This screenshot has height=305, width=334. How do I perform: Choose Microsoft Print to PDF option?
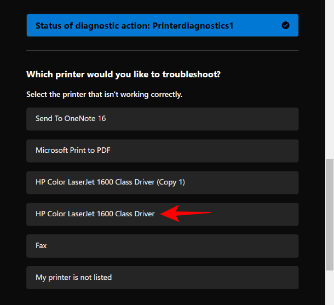point(162,151)
